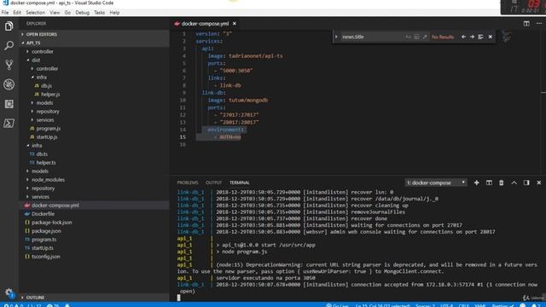Switch to the Problems panel tab
The height and width of the screenshot is (307, 546).
[188, 182]
